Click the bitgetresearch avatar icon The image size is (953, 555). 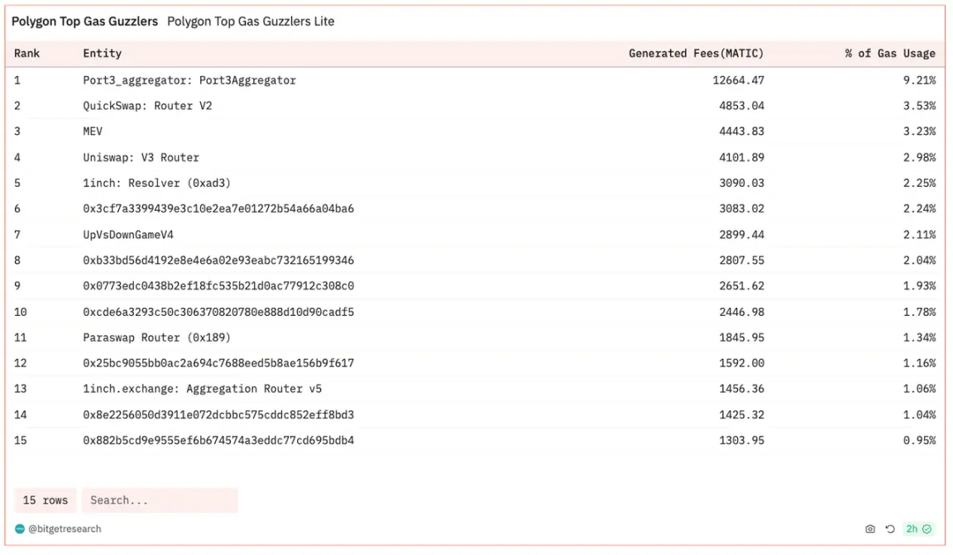[20, 529]
